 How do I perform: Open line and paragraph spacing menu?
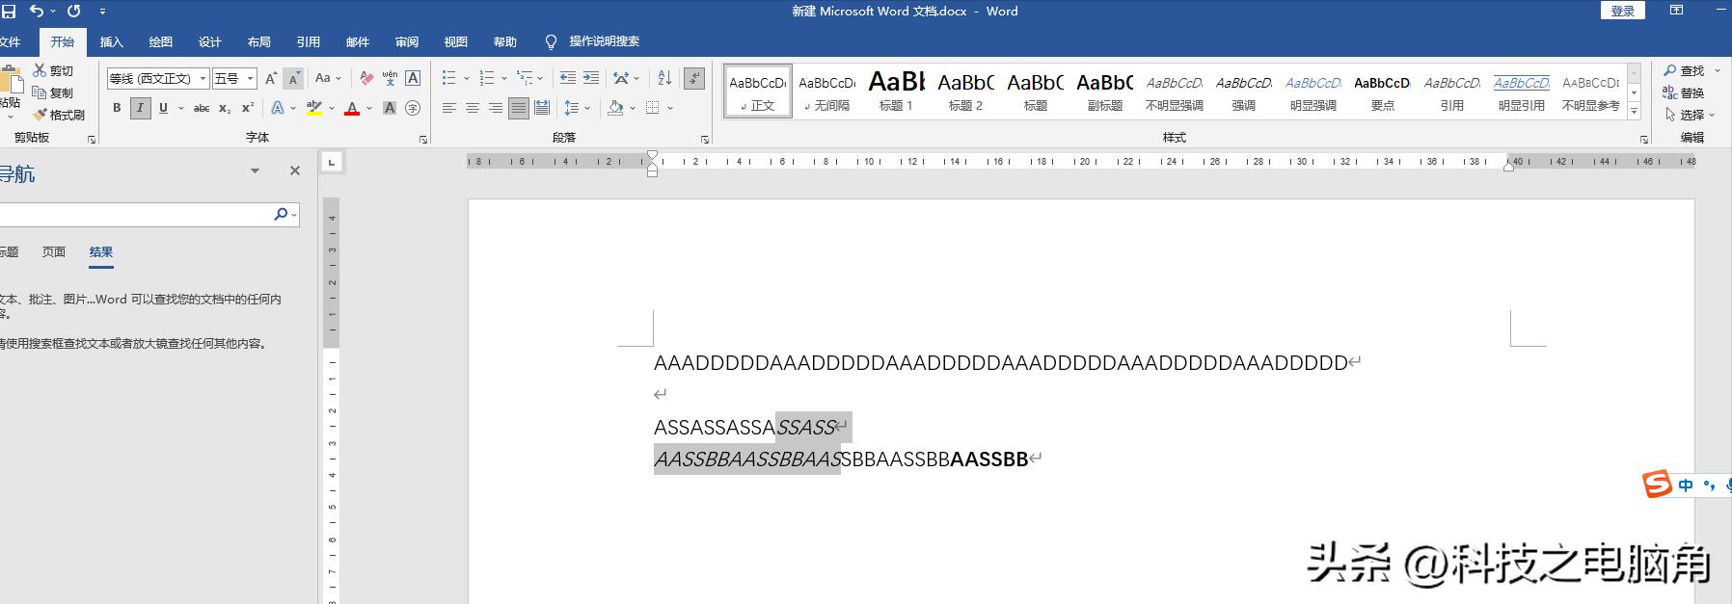tap(577, 108)
